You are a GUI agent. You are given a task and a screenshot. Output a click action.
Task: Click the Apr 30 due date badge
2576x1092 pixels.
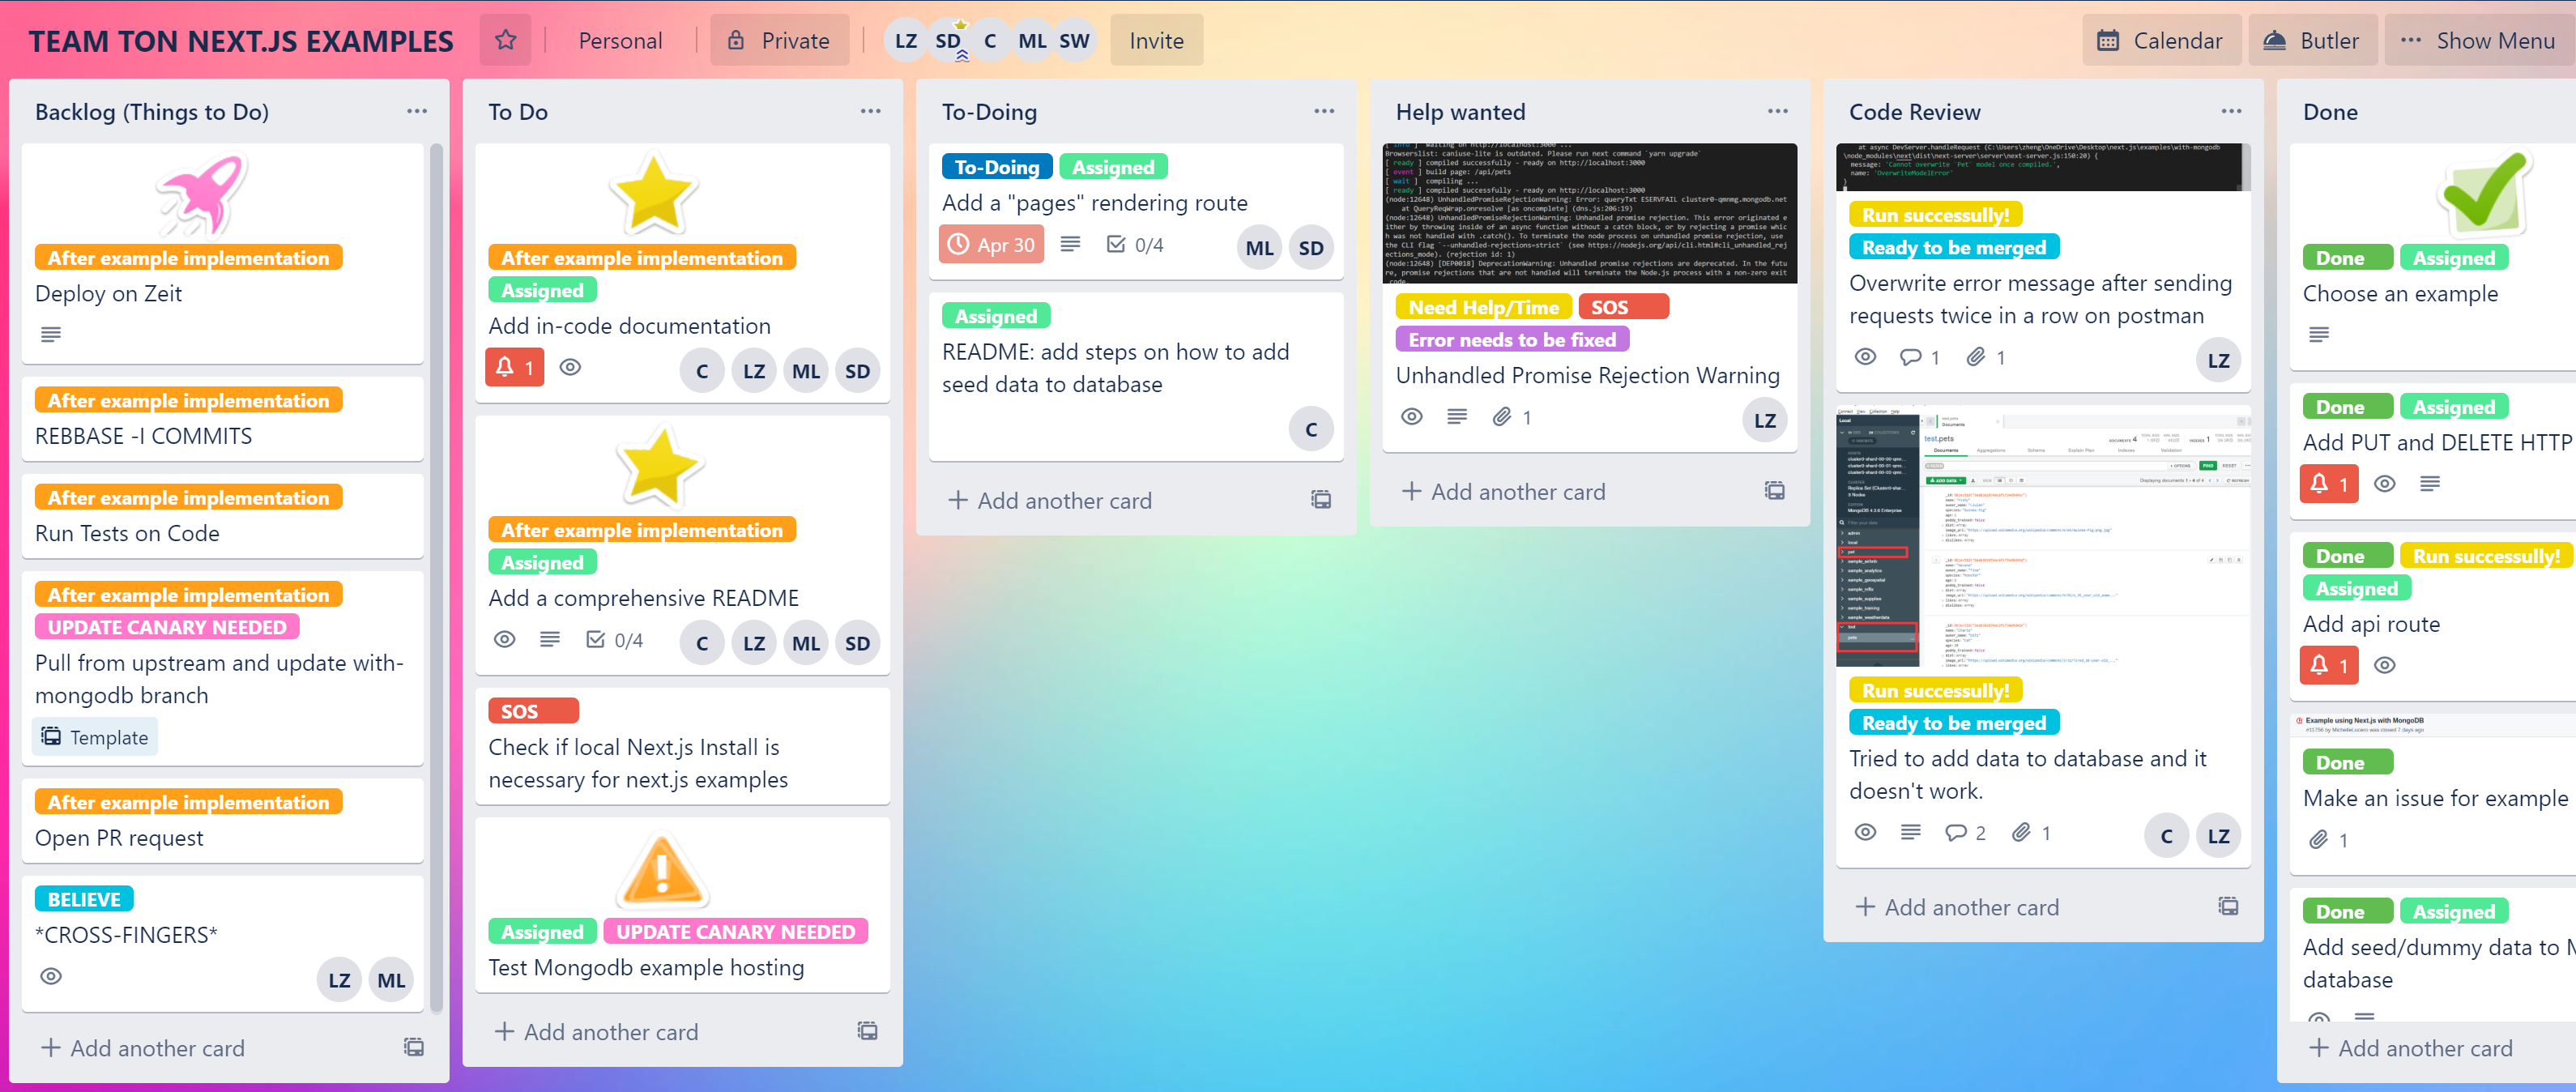coord(991,245)
